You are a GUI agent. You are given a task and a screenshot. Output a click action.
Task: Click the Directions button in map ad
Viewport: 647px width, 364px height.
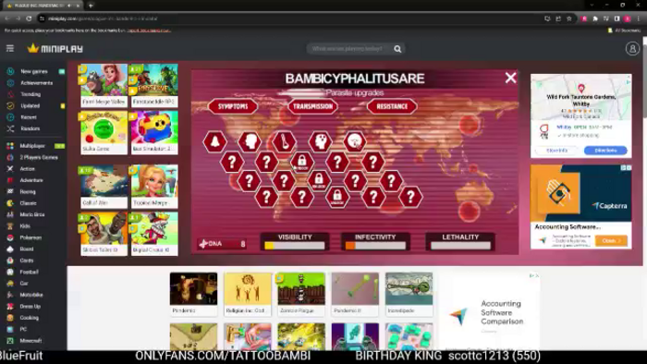605,151
